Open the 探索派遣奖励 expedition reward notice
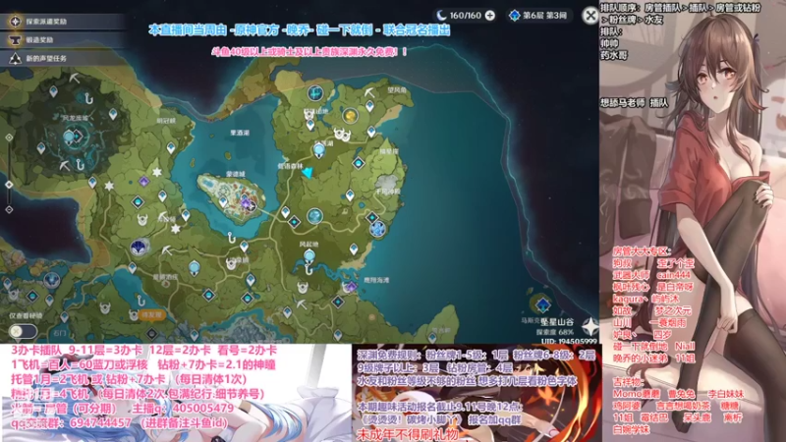 point(63,22)
